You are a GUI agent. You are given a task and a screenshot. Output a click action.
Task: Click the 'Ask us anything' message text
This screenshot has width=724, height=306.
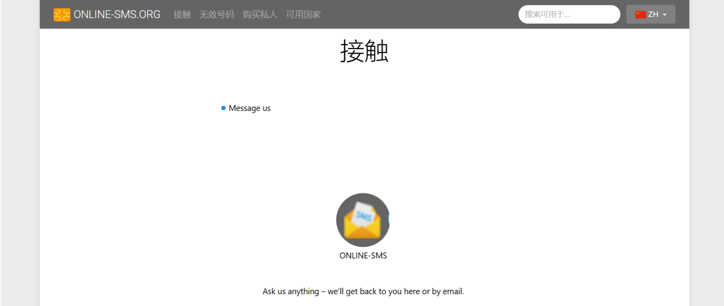(x=363, y=291)
